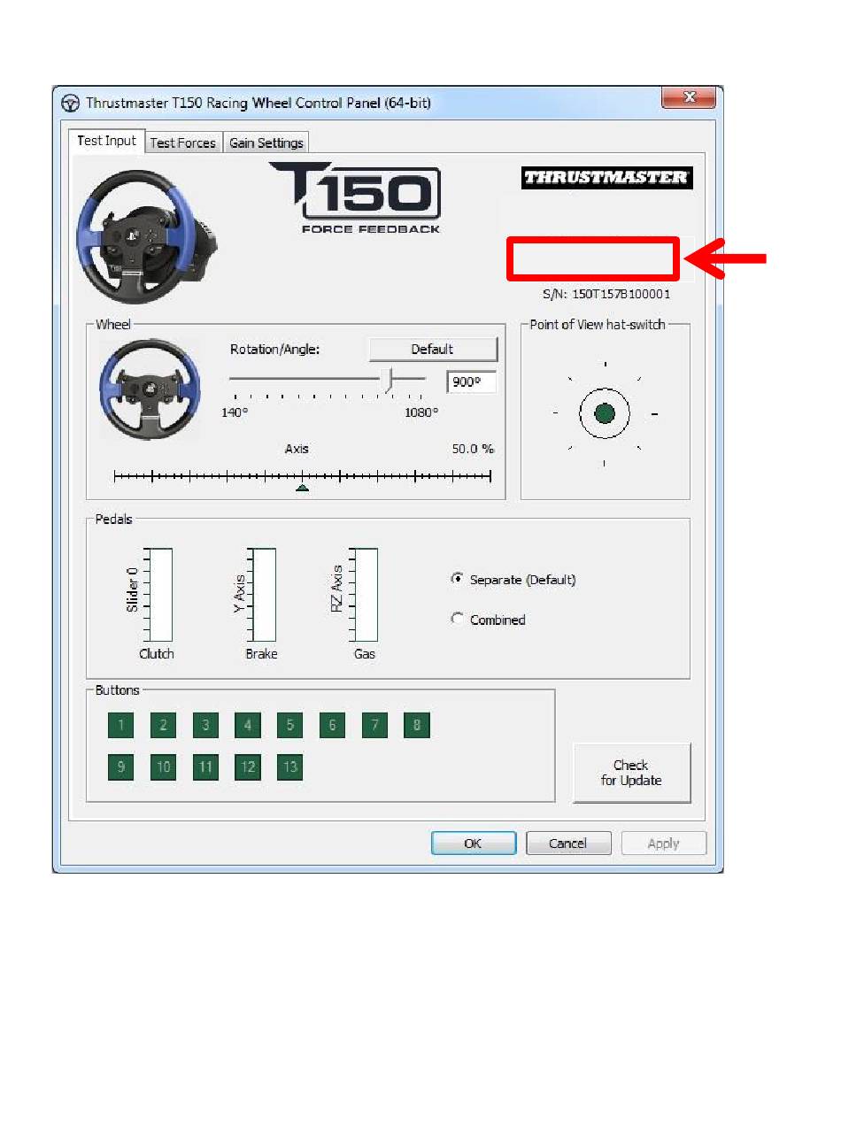Select button indicator 11

(x=205, y=767)
